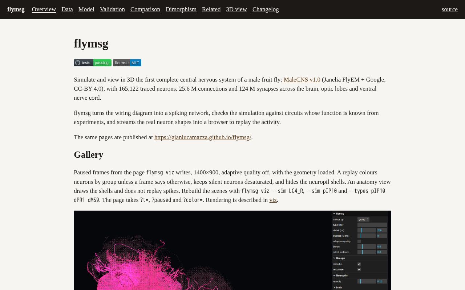The image size is (465, 290).
Task: Navigate to the Validation page
Action: tap(112, 9)
